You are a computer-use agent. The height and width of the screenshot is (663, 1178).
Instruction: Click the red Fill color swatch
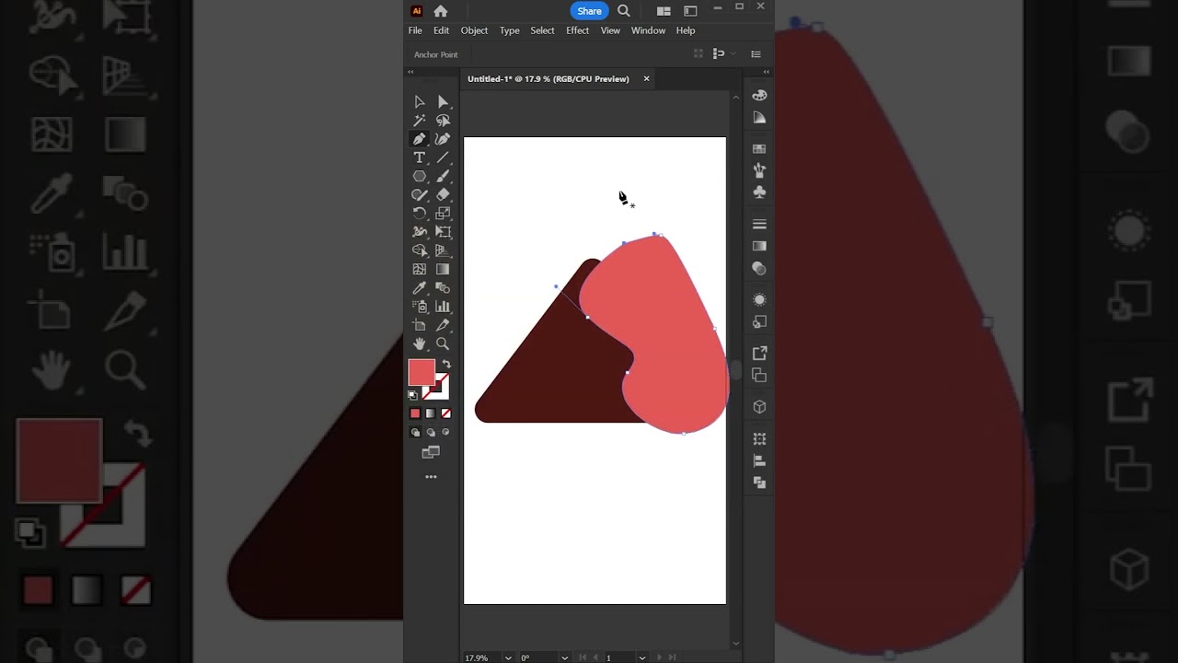click(x=422, y=372)
